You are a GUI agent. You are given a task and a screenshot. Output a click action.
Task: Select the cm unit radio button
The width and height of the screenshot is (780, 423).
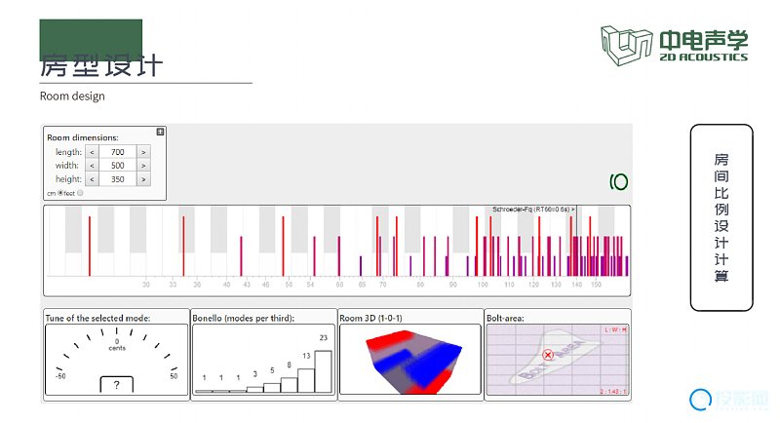pos(60,193)
